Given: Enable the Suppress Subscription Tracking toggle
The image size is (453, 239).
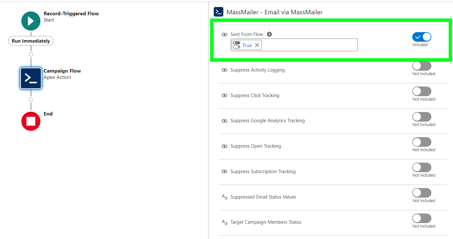Looking at the screenshot, I should point(422,167).
